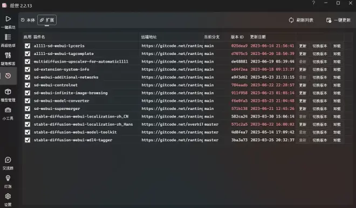Image resolution: width=356 pixels, height=208 pixels.
Task: Click 切换版本 for sd-webui-additional-networks
Action: tap(320, 78)
